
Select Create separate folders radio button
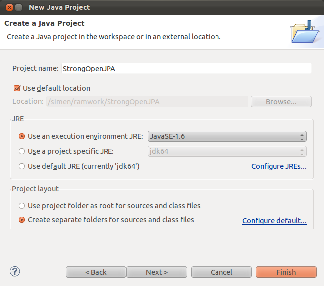(x=22, y=220)
